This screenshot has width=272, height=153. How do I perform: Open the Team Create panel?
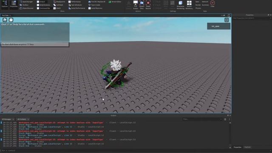point(94,5)
